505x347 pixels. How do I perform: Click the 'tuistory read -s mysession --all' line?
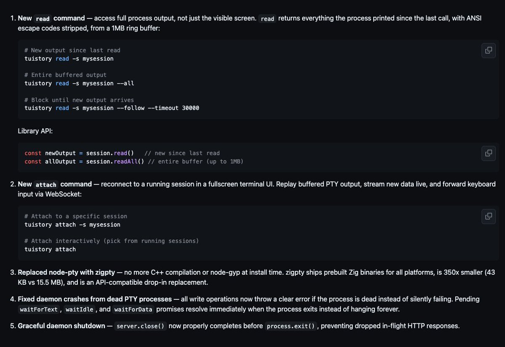pos(79,83)
